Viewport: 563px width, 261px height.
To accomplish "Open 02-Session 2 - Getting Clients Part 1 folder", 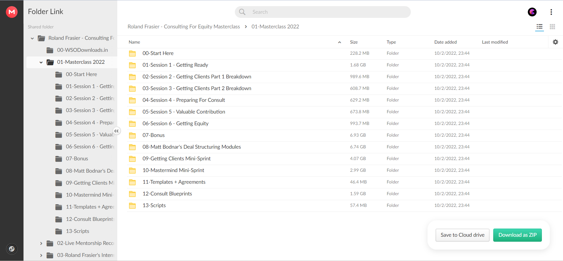I will (x=197, y=77).
